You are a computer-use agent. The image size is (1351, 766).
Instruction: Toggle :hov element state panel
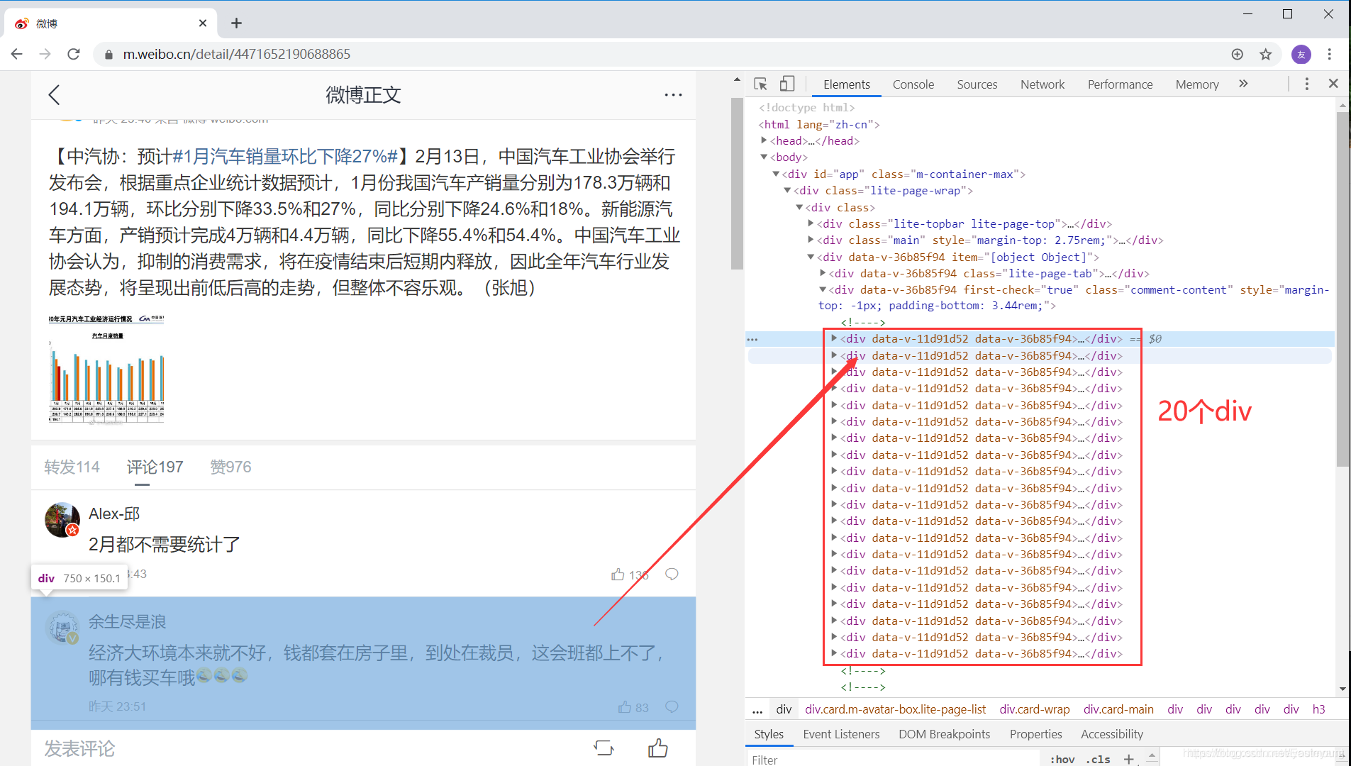tap(1062, 759)
